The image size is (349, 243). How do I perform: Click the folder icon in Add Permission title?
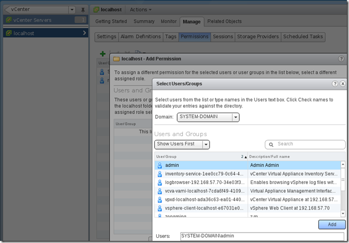(x=117, y=59)
